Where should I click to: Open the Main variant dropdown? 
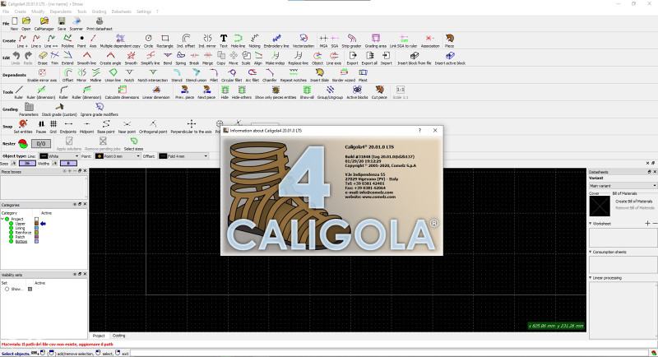pos(623,185)
